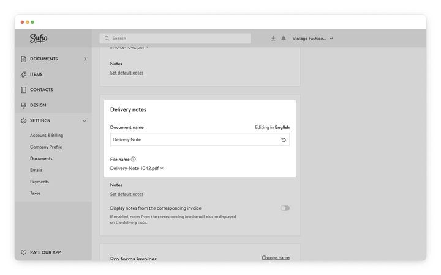Click the Pro forma invoices heading
The image size is (441, 275).
[x=134, y=258]
